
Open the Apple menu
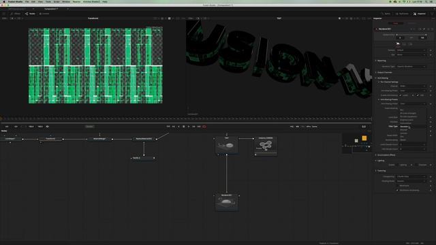(x=4, y=1)
